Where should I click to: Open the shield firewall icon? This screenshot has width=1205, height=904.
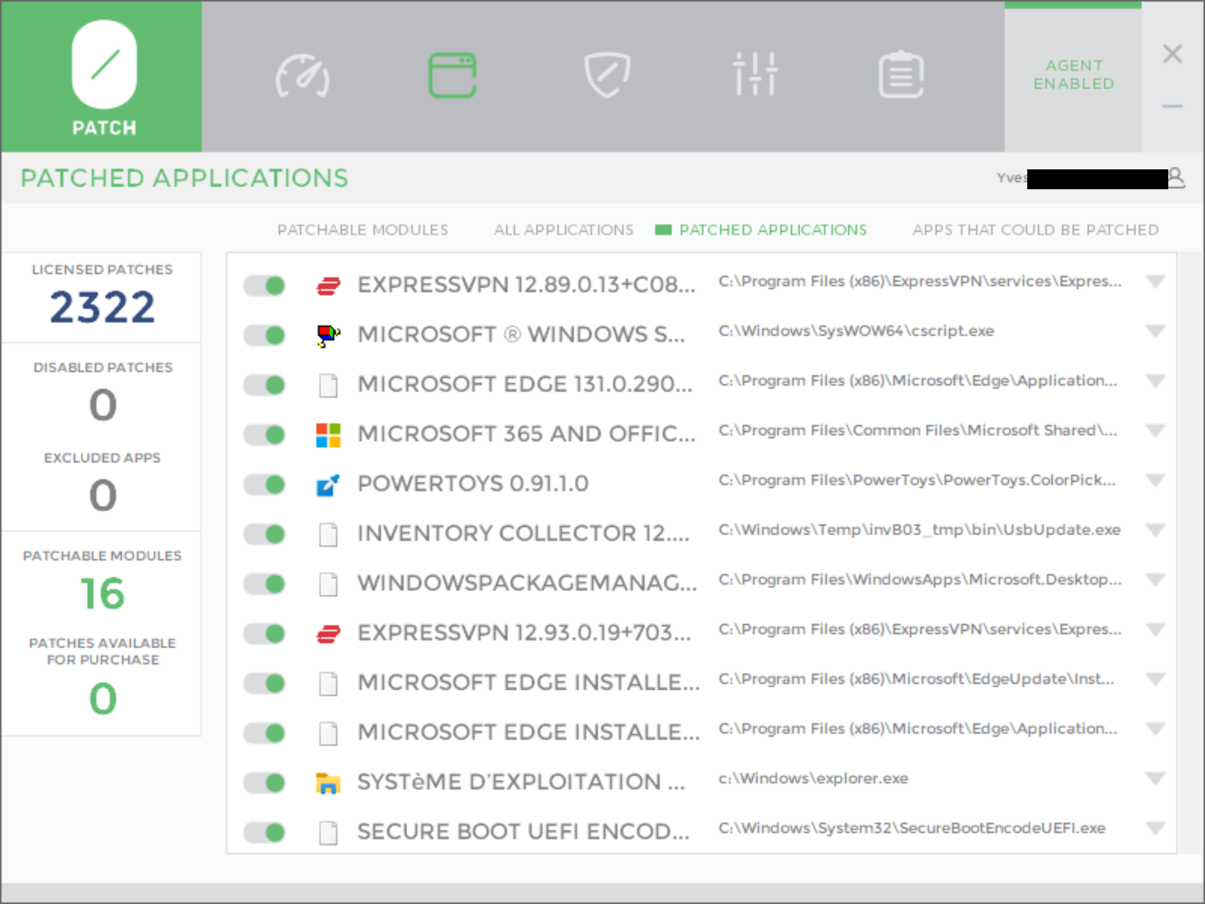tap(607, 75)
